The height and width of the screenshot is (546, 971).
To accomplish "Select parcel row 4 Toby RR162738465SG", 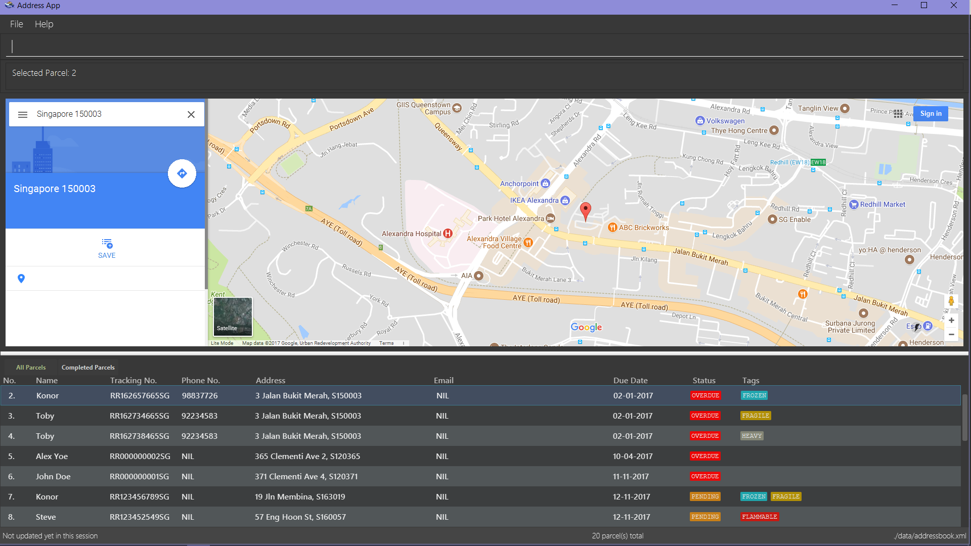I will [x=480, y=436].
